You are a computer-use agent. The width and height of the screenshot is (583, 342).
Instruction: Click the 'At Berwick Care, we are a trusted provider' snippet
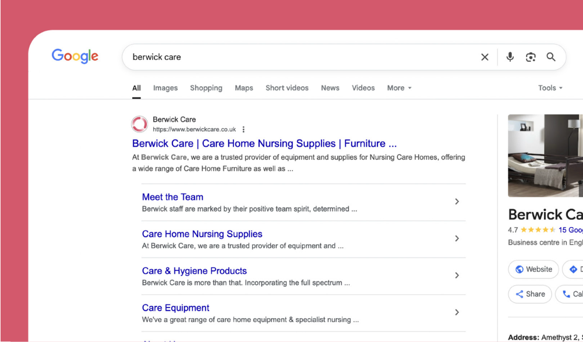coord(299,163)
